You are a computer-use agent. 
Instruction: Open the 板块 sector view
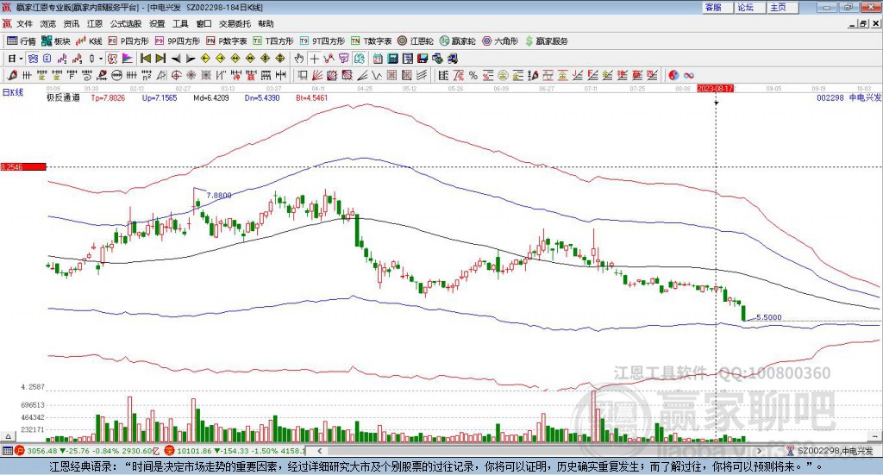(x=56, y=41)
